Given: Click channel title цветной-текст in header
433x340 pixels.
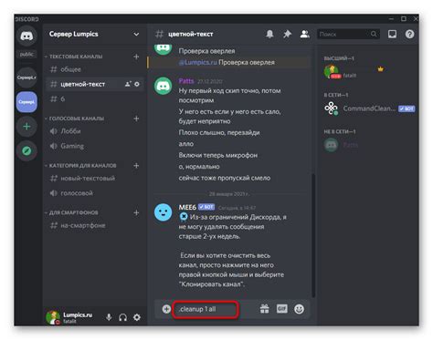Looking at the screenshot, I should click(x=191, y=34).
